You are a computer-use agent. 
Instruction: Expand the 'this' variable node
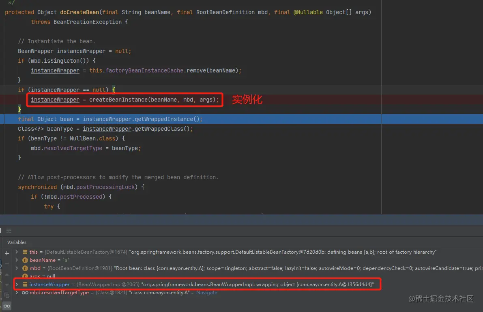tap(17, 252)
